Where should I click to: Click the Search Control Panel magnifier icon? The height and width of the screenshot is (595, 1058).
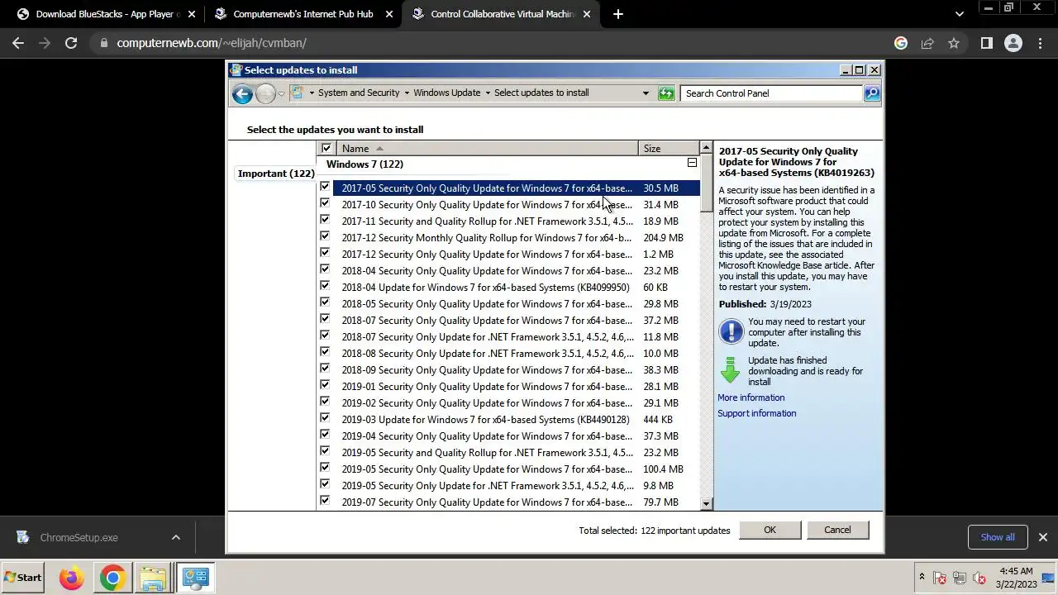[872, 93]
